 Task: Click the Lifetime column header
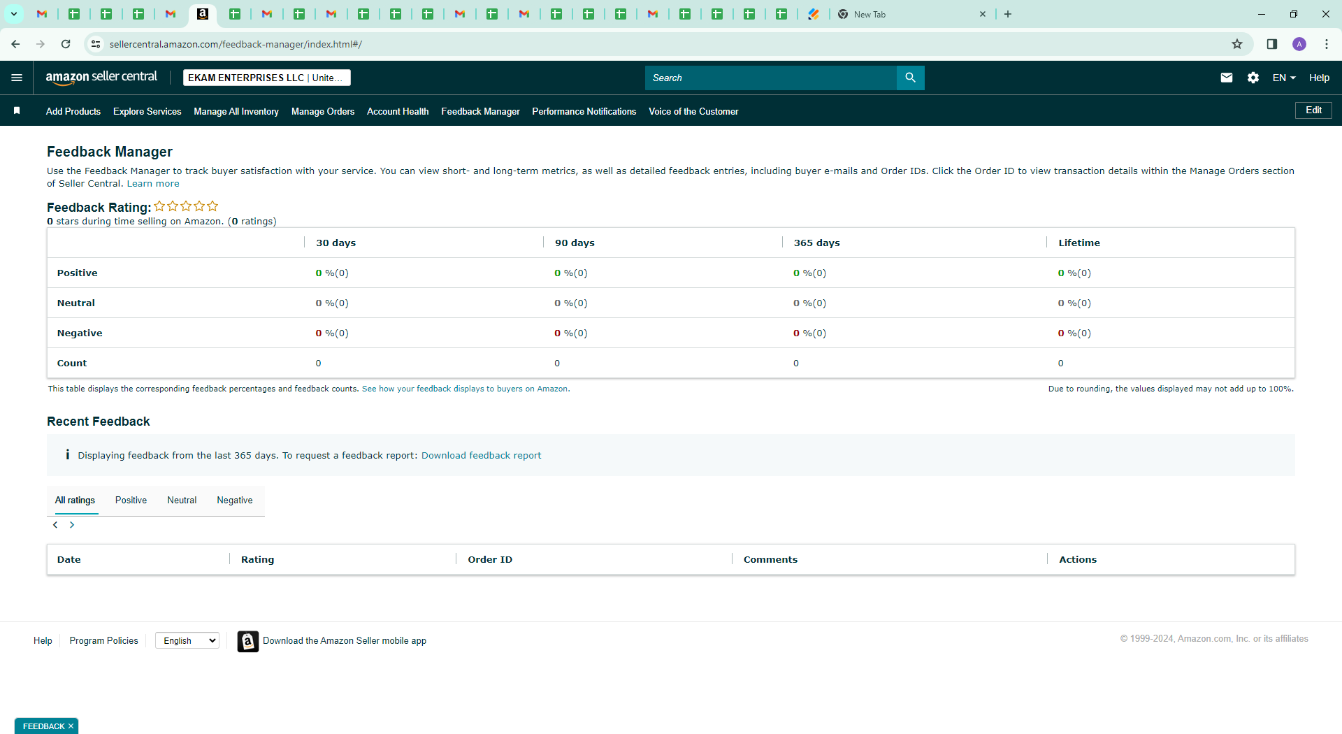pyautogui.click(x=1079, y=243)
